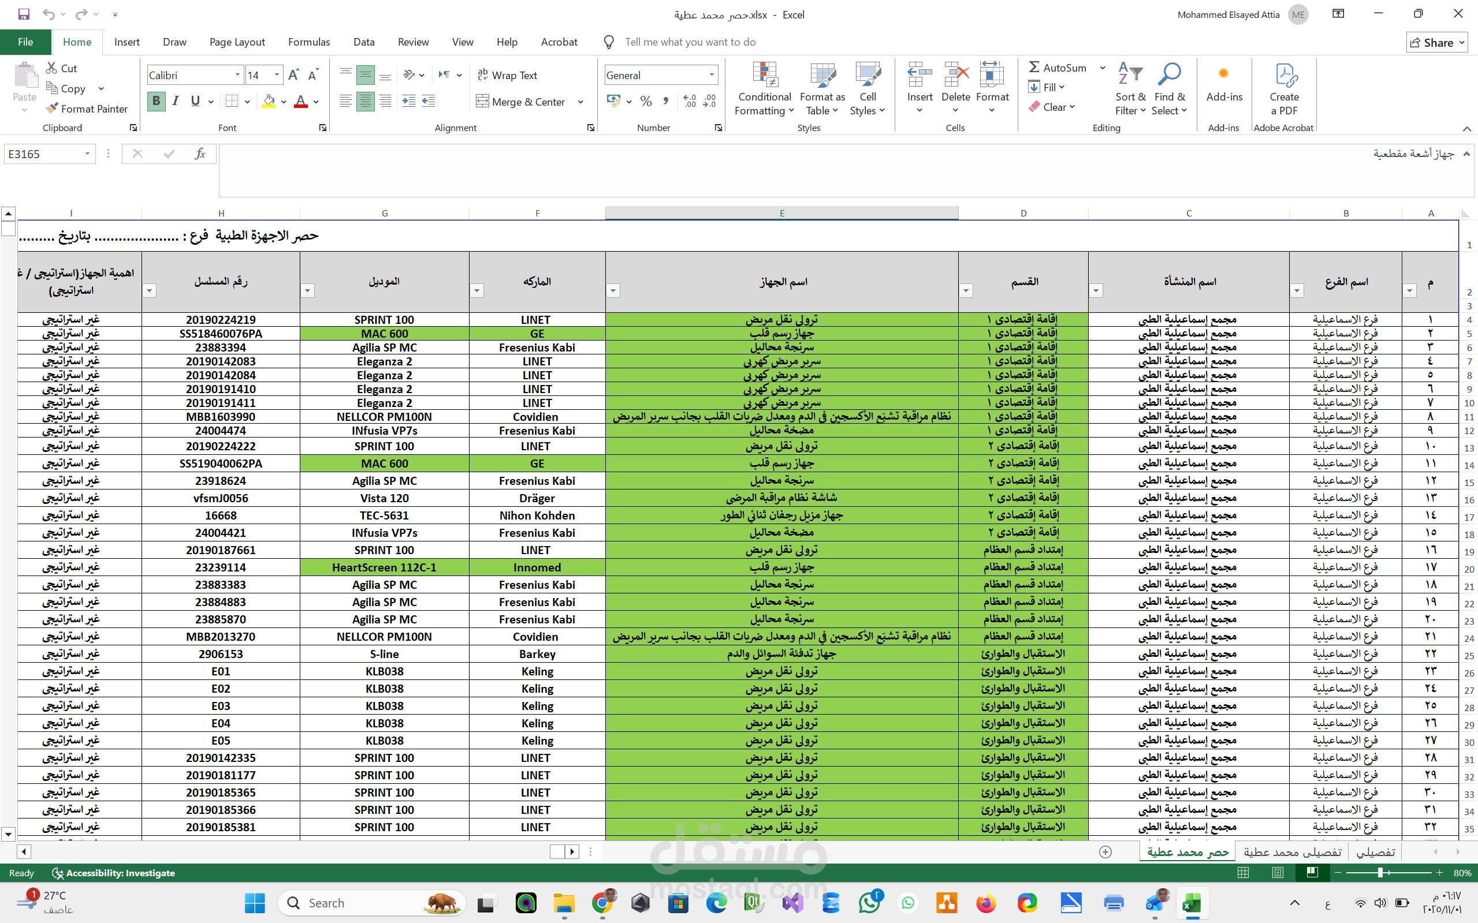Toggle Underline formatting
This screenshot has width=1478, height=923.
[195, 102]
